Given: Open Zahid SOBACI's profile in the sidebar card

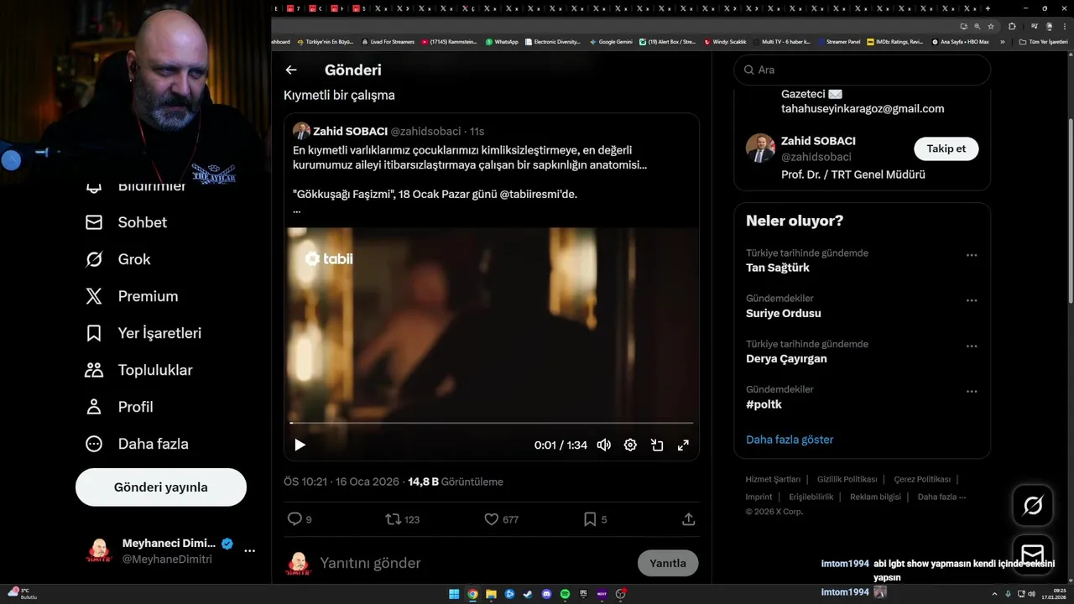Looking at the screenshot, I should (818, 141).
